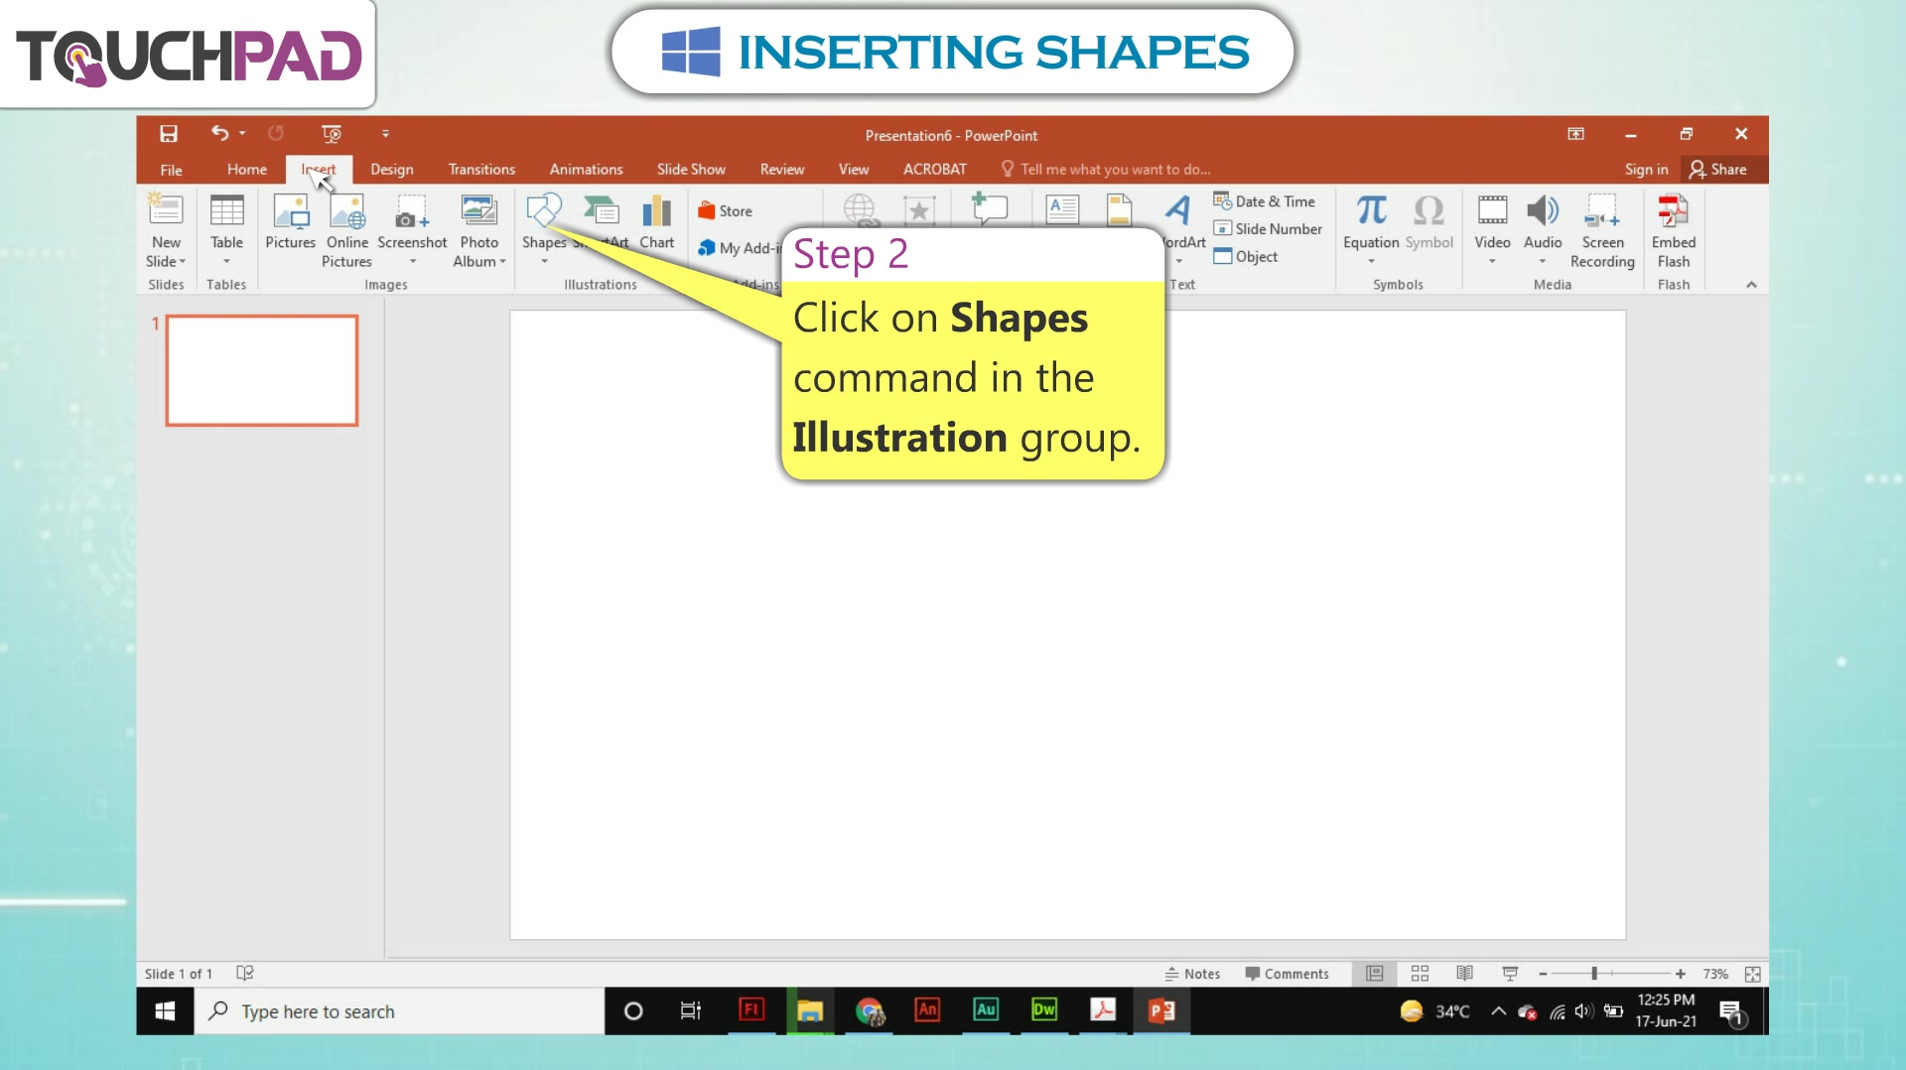This screenshot has width=1906, height=1070.
Task: Zoom out with minus button
Action: (1543, 975)
